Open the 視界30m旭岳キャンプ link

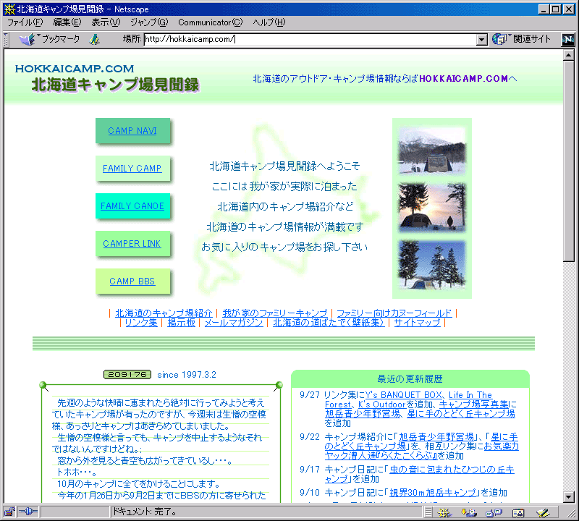pyautogui.click(x=433, y=493)
